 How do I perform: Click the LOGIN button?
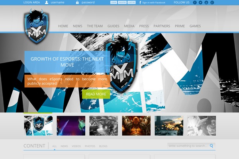pyautogui.click(x=114, y=2)
